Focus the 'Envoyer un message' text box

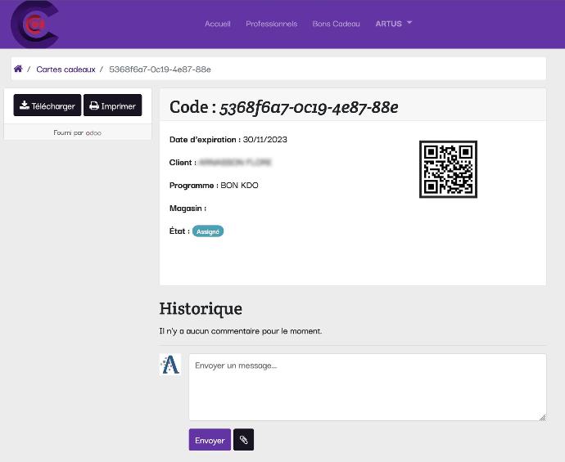[x=367, y=387]
